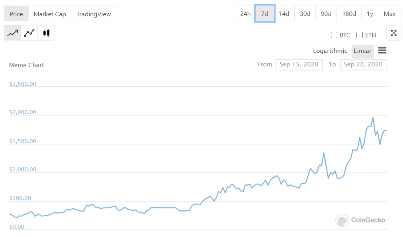Image resolution: width=403 pixels, height=237 pixels.
Task: Click the CoinGecko logo watermark
Action: [361, 220]
